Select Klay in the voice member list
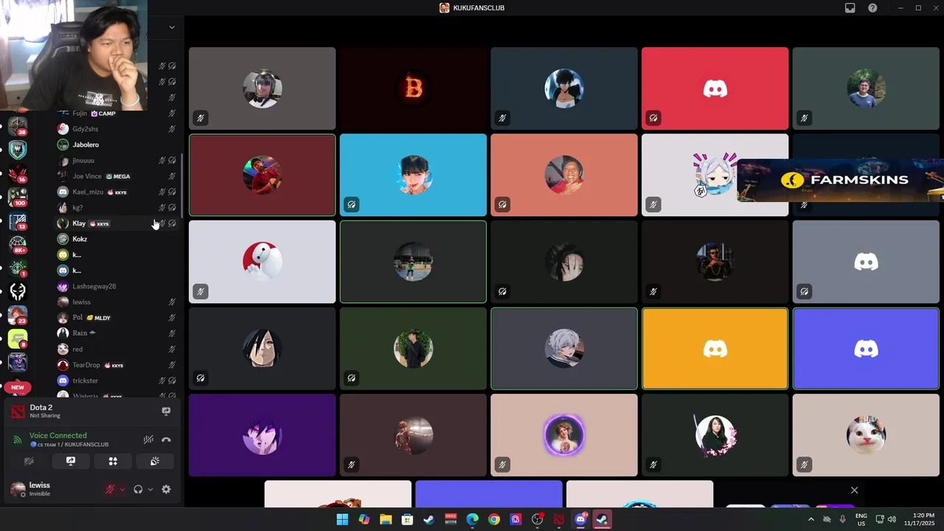Screen dimensions: 944x531 point(118,223)
